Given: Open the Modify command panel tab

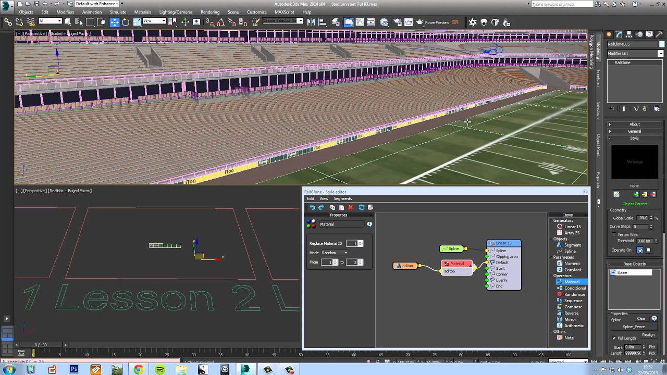Looking at the screenshot, I should [x=619, y=34].
